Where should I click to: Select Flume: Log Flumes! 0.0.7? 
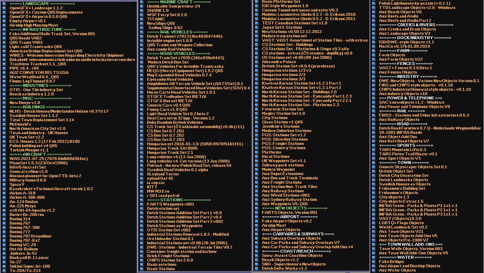pyautogui.click(x=32, y=81)
